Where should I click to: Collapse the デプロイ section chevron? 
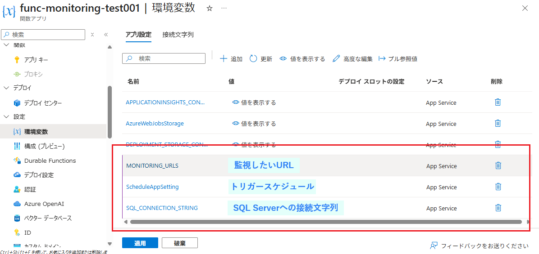6,88
